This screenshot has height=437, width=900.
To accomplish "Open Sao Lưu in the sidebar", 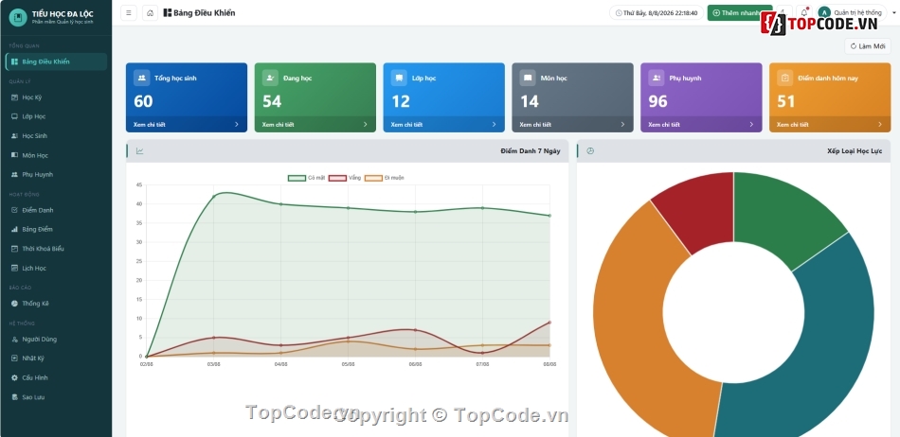I will tap(56, 397).
